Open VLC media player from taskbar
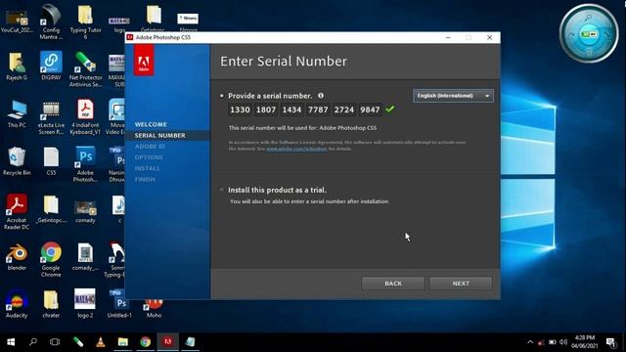This screenshot has height=352, width=626. pos(101,342)
